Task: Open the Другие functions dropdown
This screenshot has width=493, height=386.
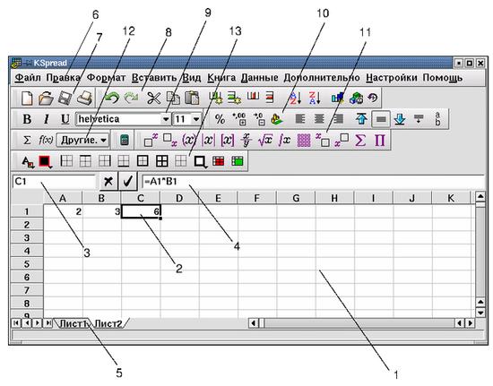Action: (x=83, y=140)
